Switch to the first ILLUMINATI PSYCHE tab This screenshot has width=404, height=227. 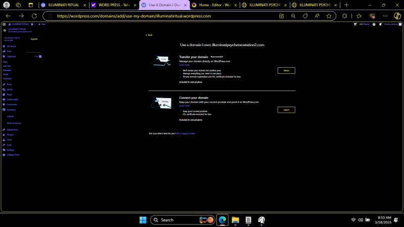264,5
